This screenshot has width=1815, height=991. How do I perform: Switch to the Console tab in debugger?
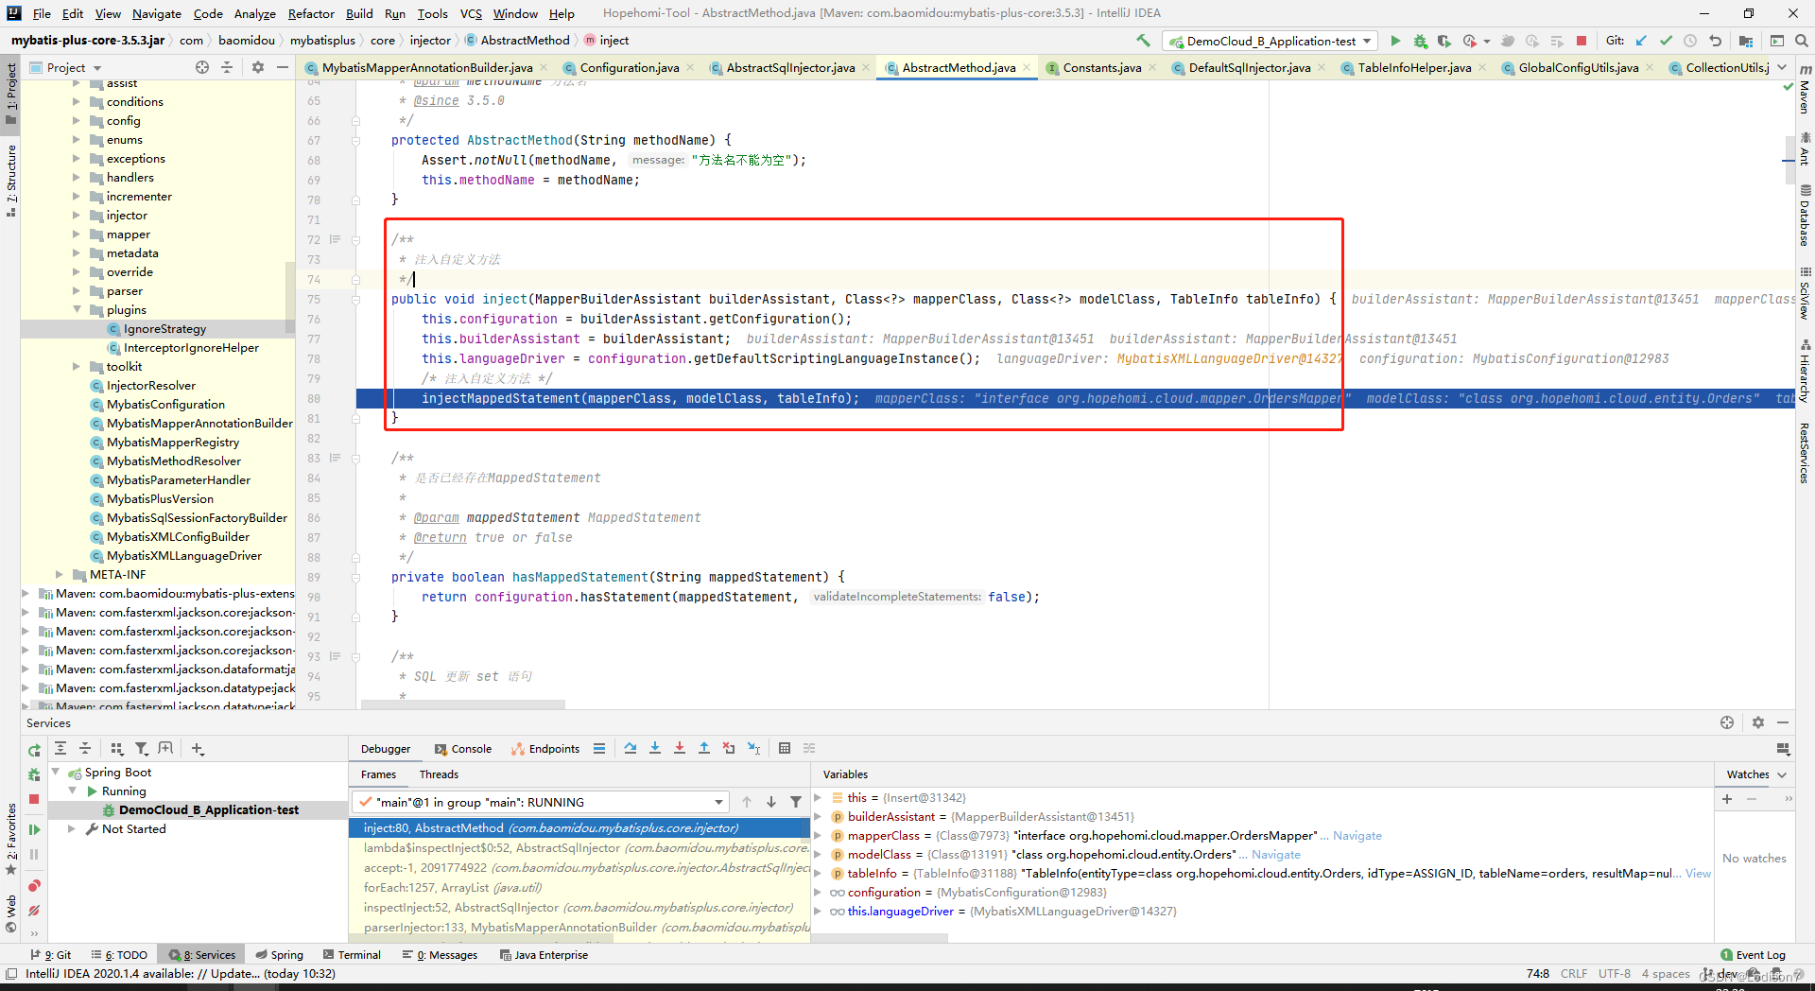(x=463, y=748)
